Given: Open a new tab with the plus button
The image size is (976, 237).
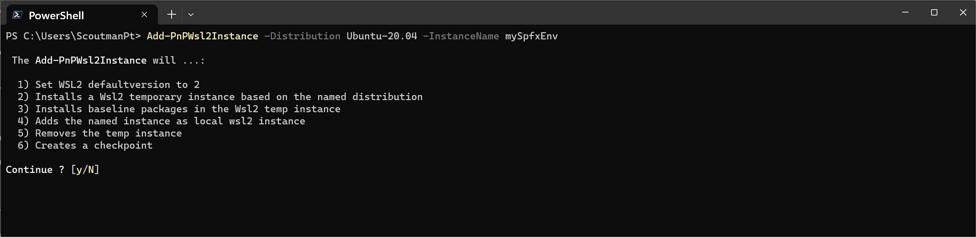Looking at the screenshot, I should click(171, 15).
